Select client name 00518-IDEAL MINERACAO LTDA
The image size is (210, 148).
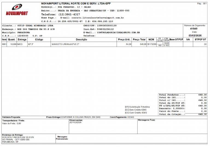(35, 26)
